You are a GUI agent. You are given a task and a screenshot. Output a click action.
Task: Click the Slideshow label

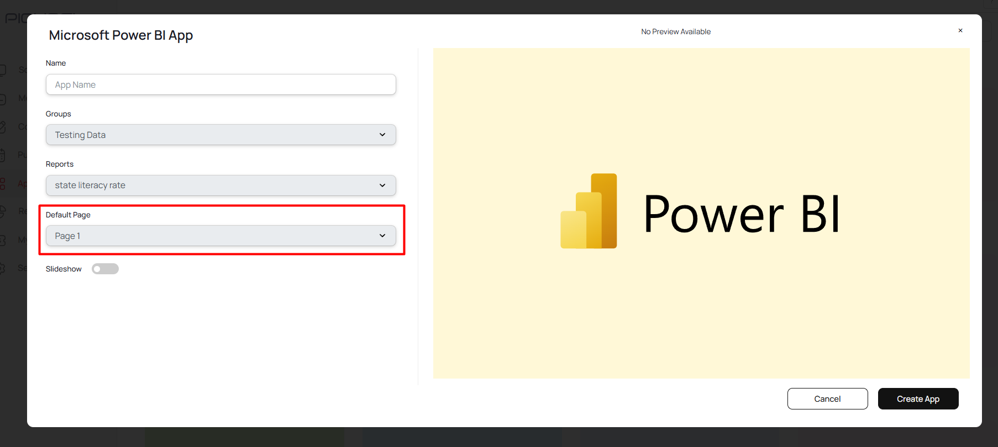click(64, 269)
